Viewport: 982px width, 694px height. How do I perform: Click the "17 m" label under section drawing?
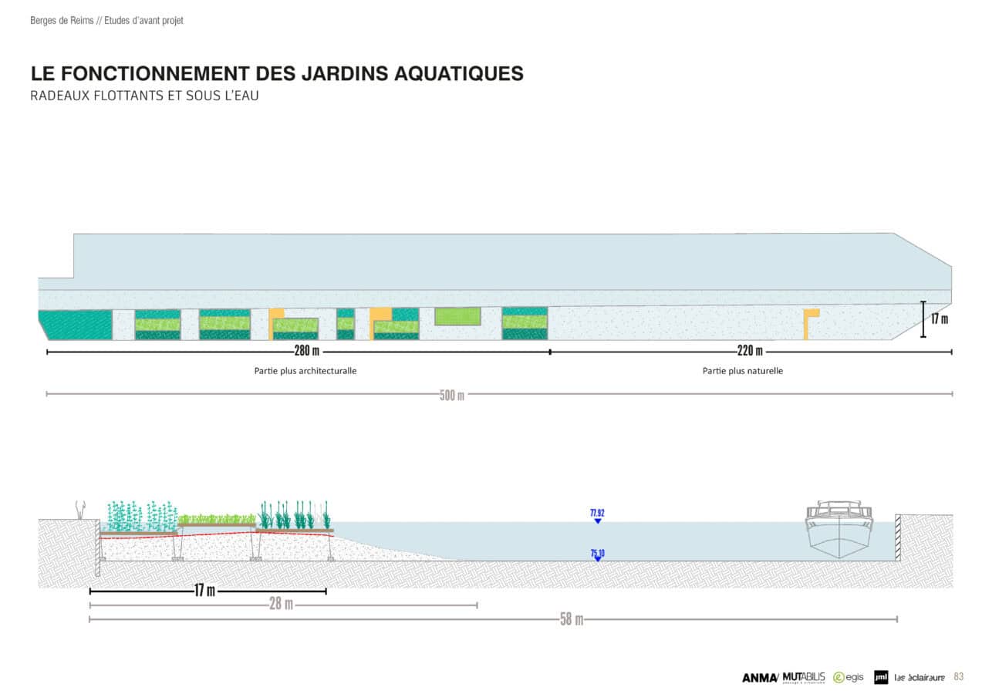coord(204,591)
